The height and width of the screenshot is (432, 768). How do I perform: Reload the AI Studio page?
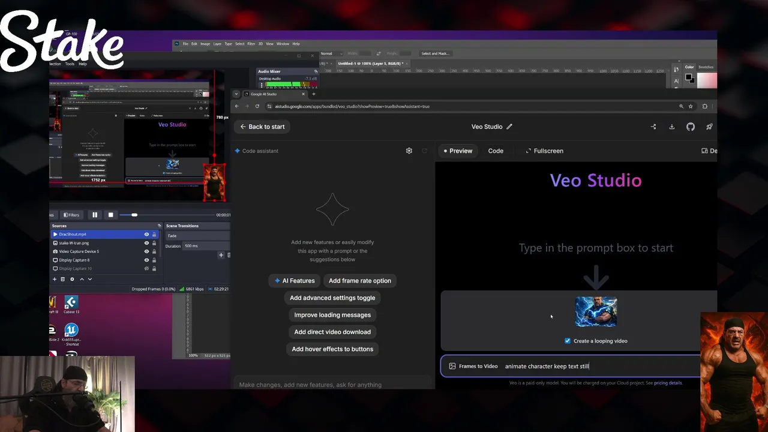[257, 106]
